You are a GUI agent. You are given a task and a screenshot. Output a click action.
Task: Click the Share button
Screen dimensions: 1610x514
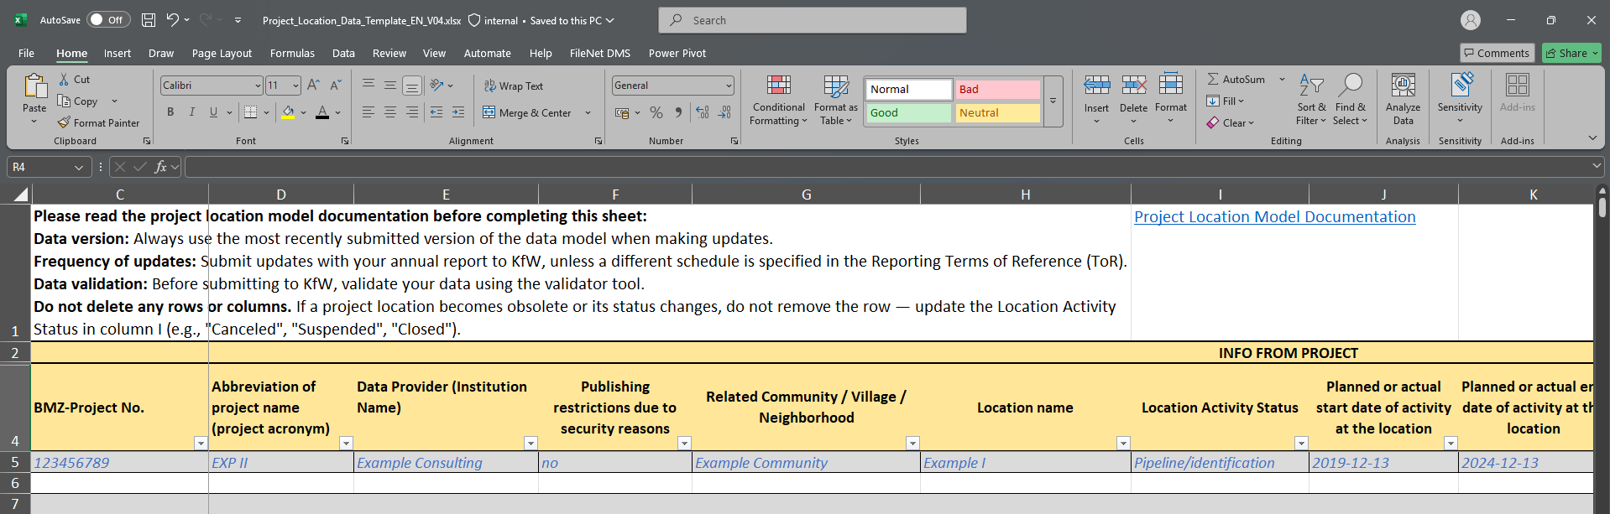tap(1572, 53)
